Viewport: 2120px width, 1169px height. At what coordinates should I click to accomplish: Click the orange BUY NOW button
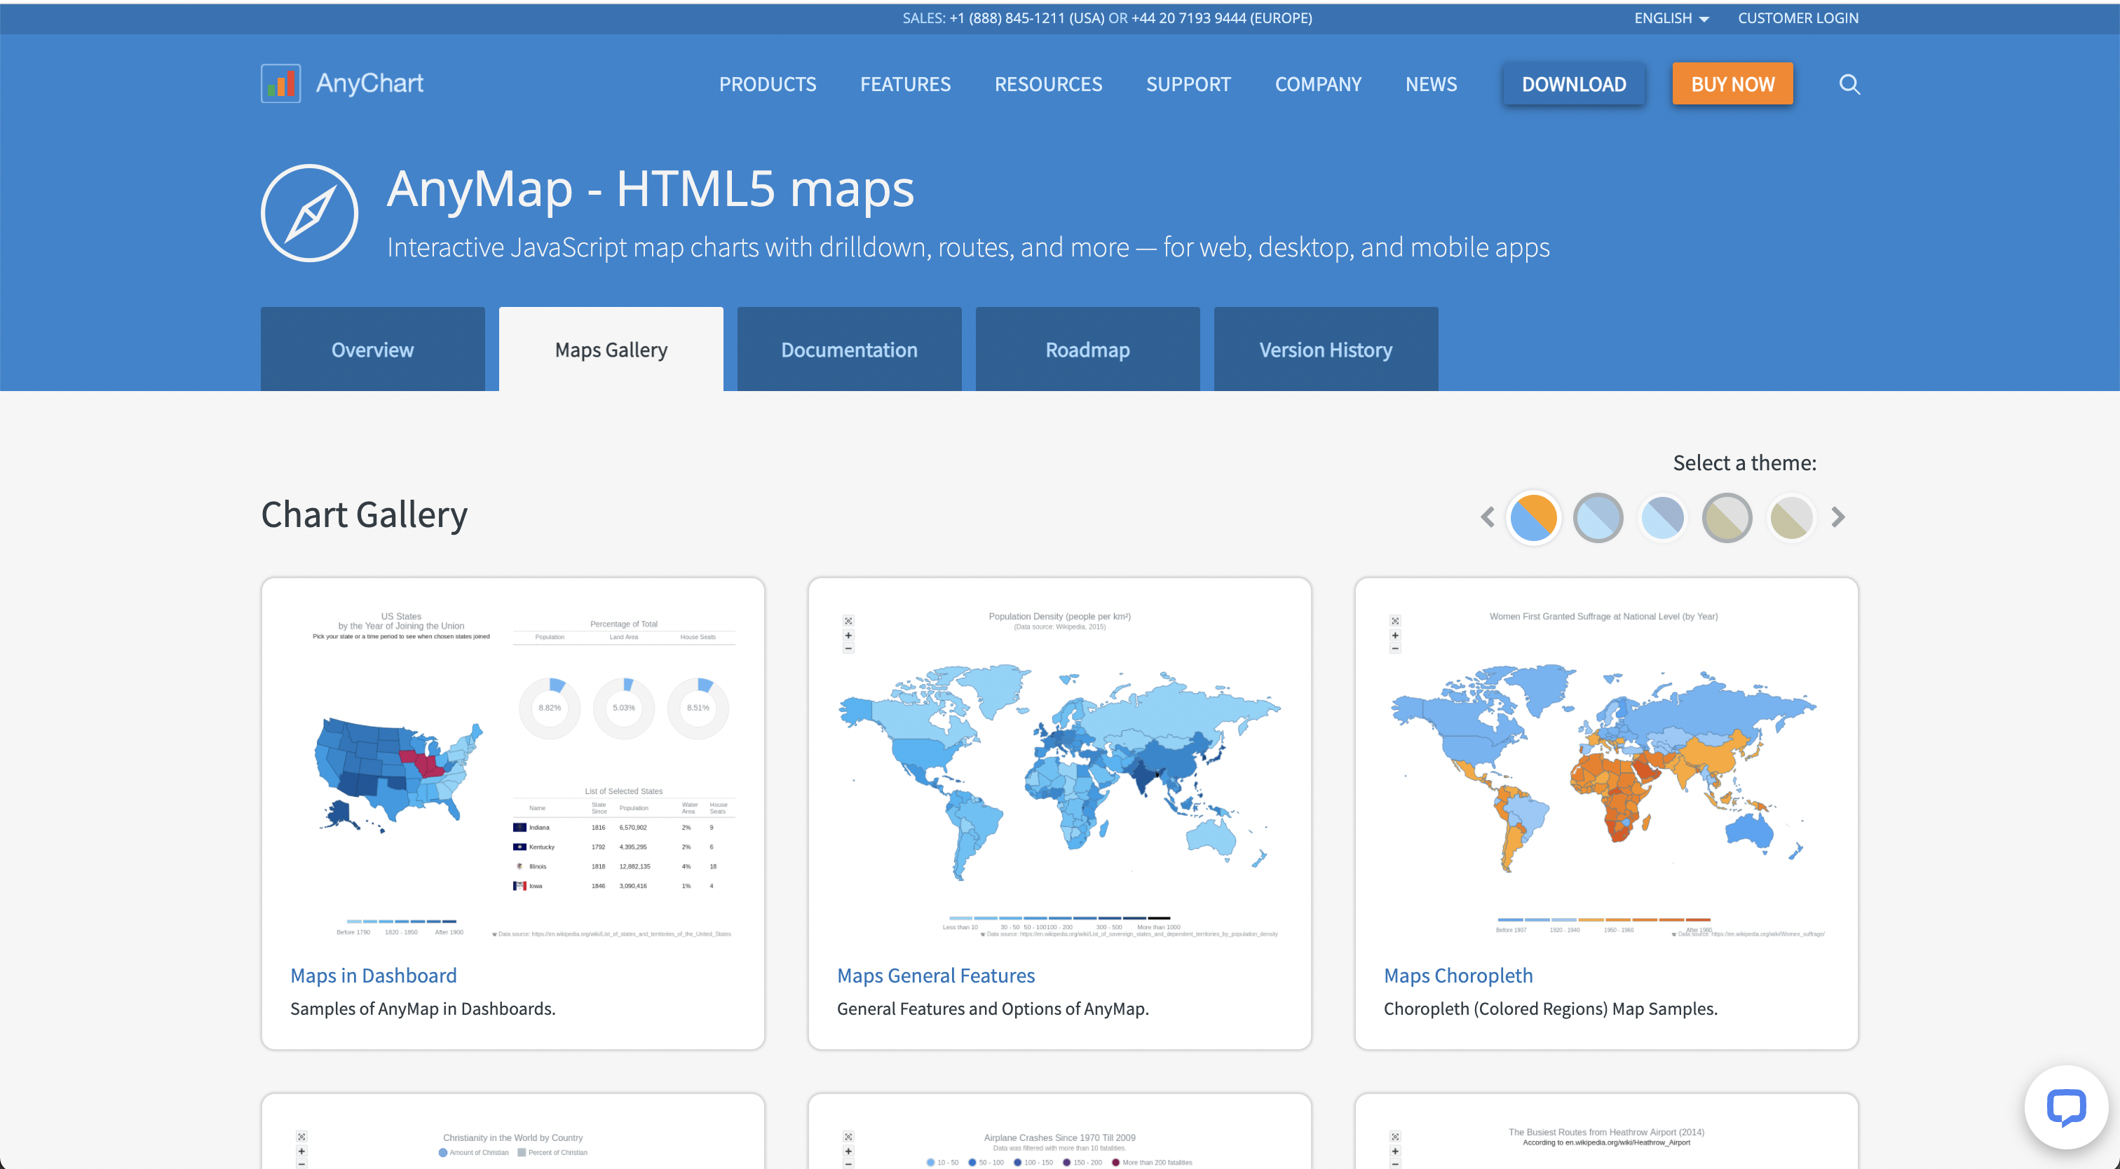(1732, 84)
